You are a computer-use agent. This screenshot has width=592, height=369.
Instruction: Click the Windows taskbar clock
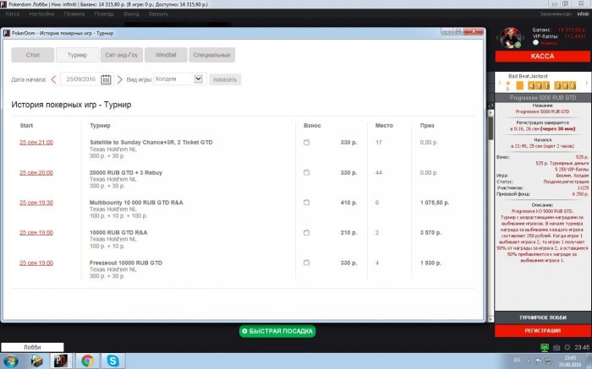coord(570,361)
